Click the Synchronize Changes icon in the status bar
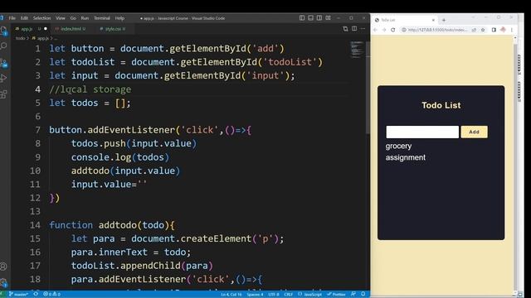This screenshot has height=298, width=531. pos(36,295)
